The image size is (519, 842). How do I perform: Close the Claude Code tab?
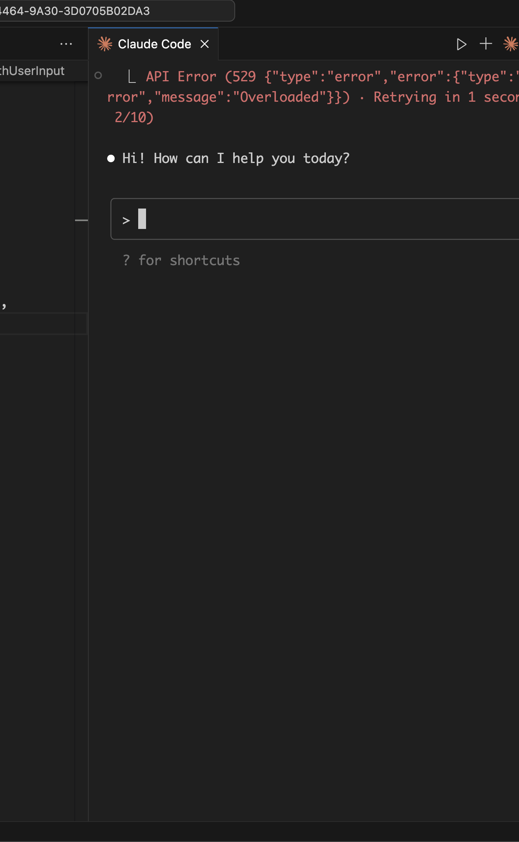205,44
